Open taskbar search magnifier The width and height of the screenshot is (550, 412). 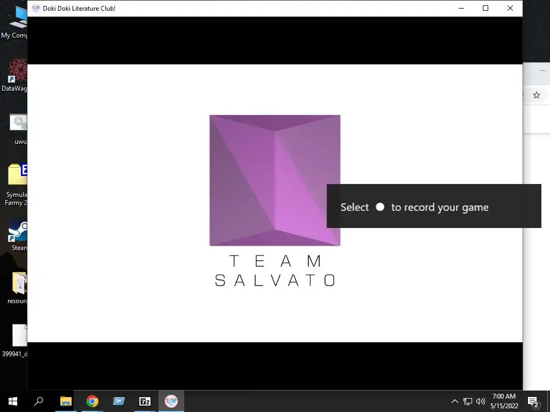[39, 401]
